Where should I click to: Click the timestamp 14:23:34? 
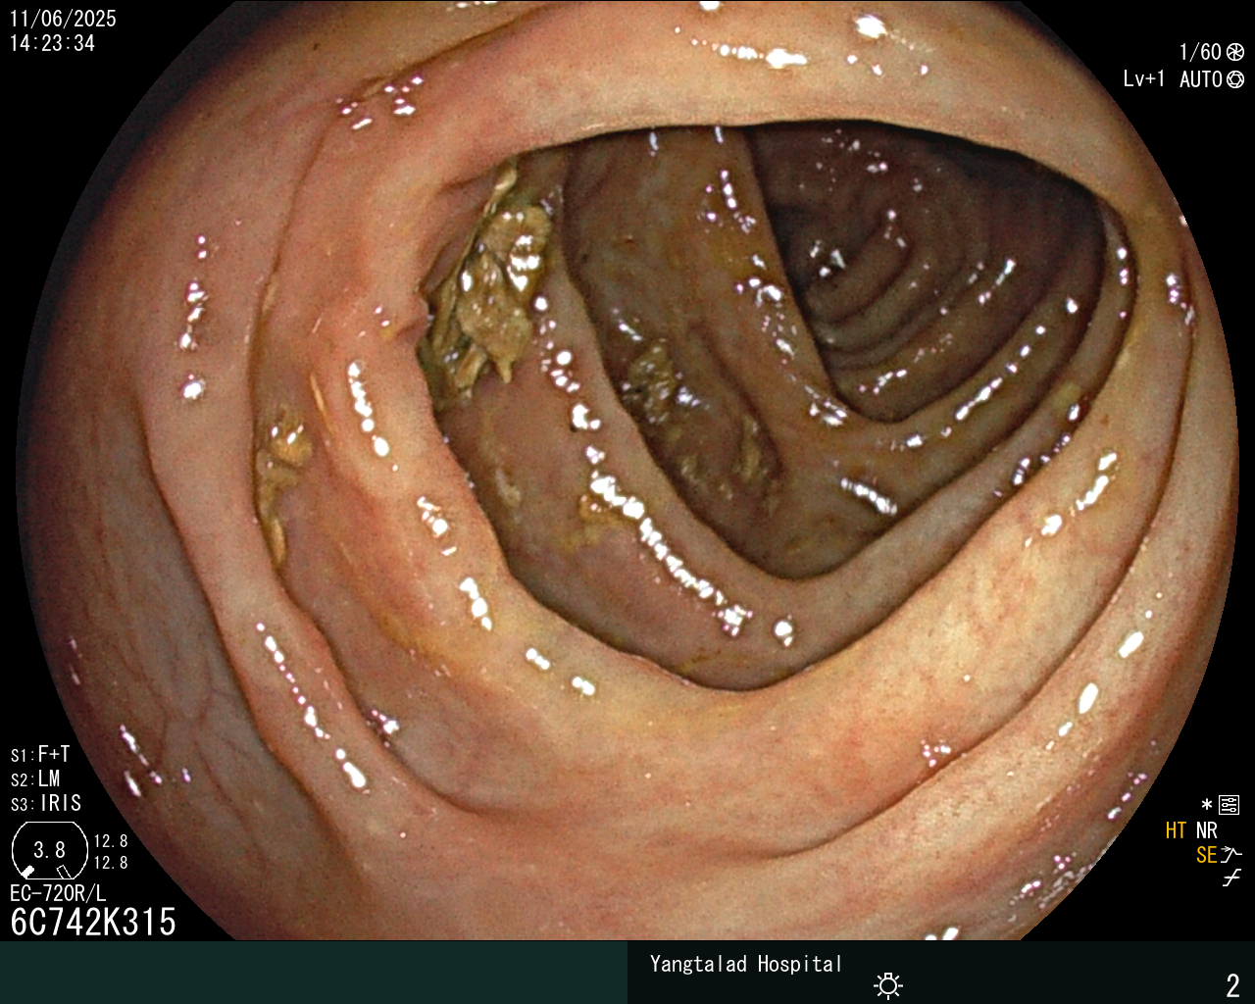[x=53, y=43]
